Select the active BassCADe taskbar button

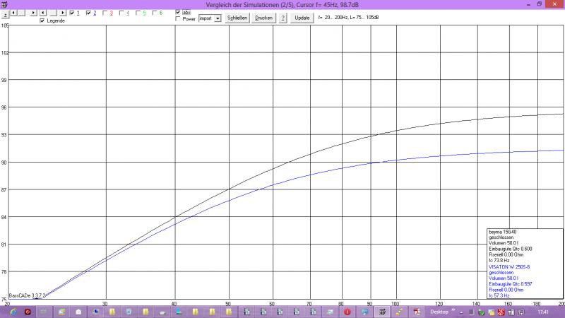[382, 312]
